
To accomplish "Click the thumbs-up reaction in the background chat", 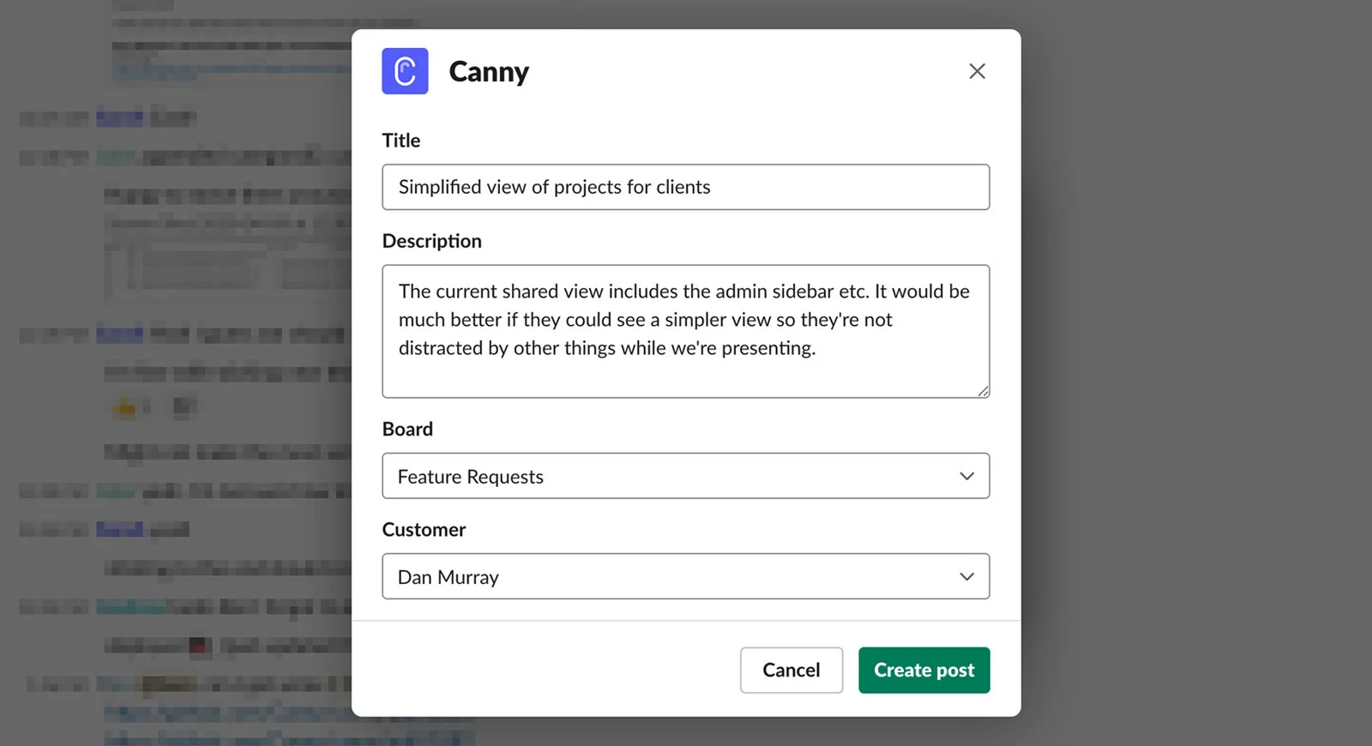I will click(126, 406).
